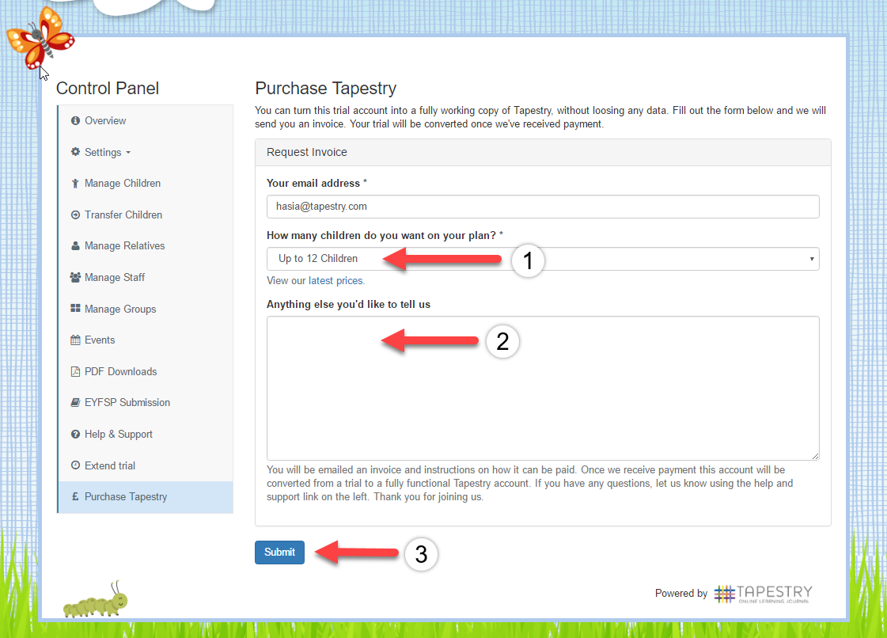
Task: Click the Manage Staff group icon
Action: pos(75,277)
